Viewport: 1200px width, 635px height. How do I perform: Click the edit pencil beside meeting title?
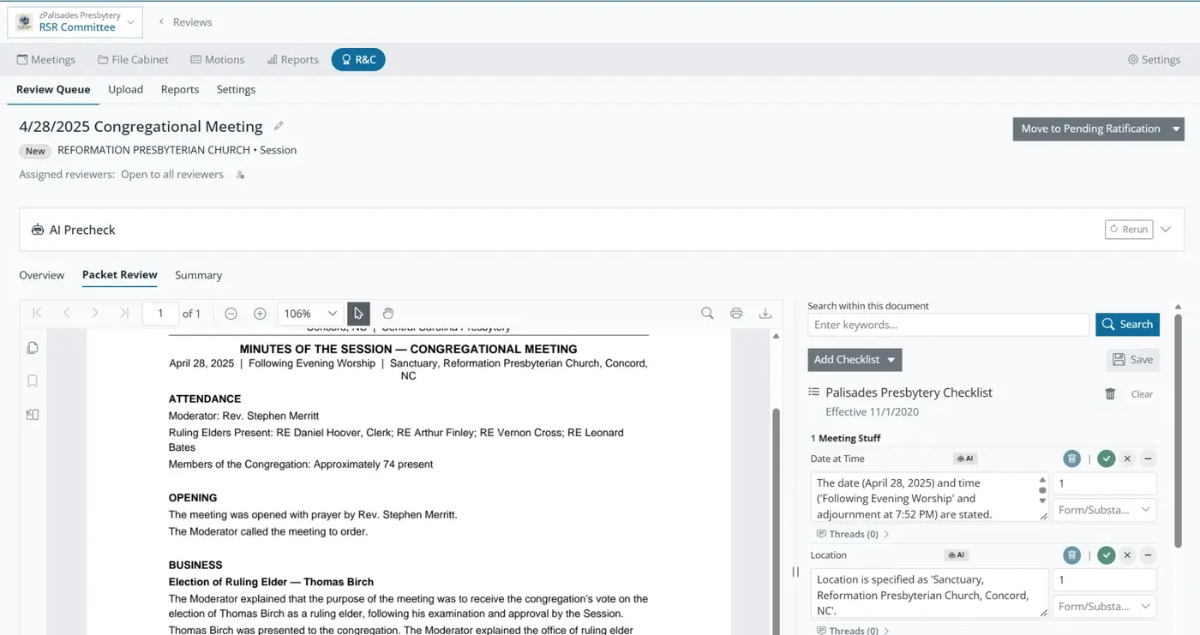pyautogui.click(x=279, y=126)
